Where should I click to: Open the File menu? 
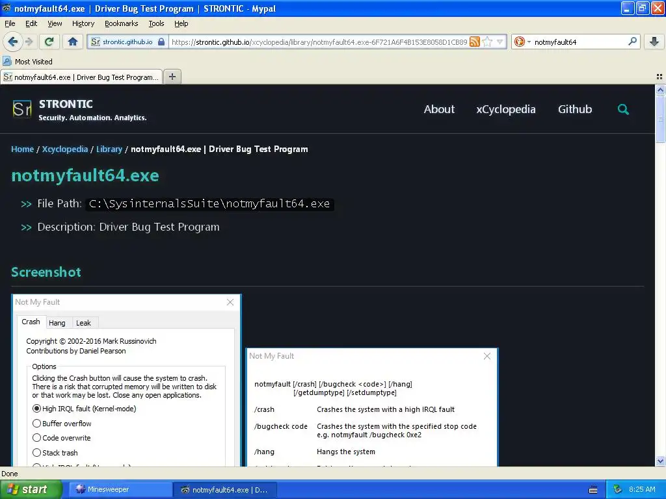coord(10,23)
